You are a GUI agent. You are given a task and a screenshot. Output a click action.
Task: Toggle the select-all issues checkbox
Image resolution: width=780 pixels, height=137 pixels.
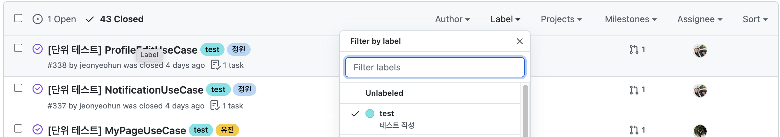click(x=18, y=18)
